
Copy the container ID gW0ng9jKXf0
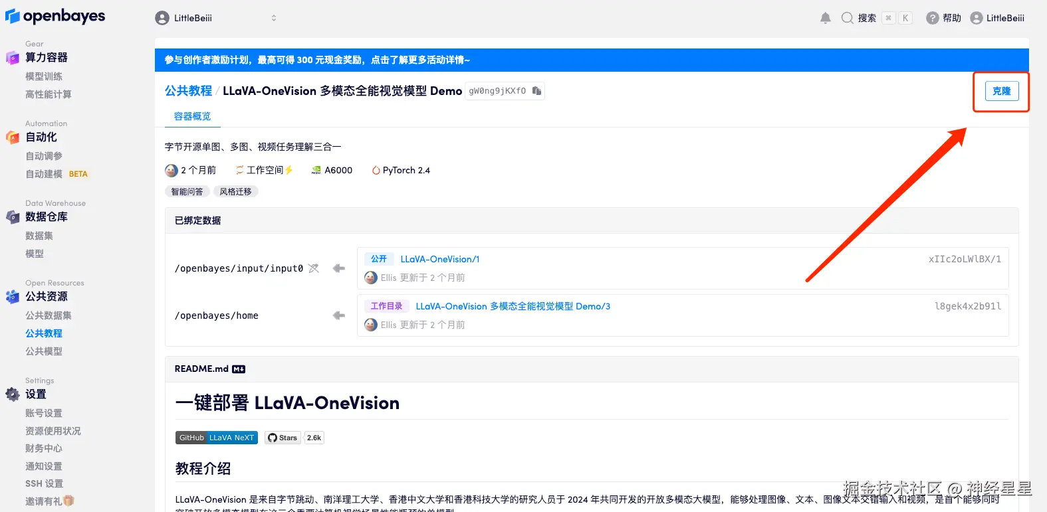click(x=536, y=91)
